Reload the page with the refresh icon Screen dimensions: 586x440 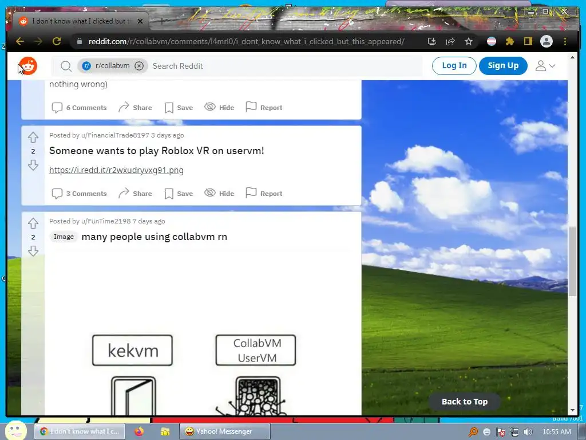(57, 41)
